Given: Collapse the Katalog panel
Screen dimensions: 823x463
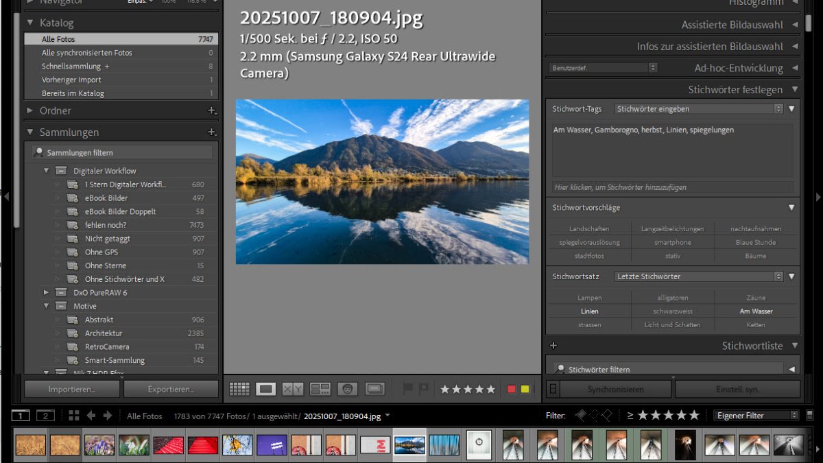Looking at the screenshot, I should (30, 23).
